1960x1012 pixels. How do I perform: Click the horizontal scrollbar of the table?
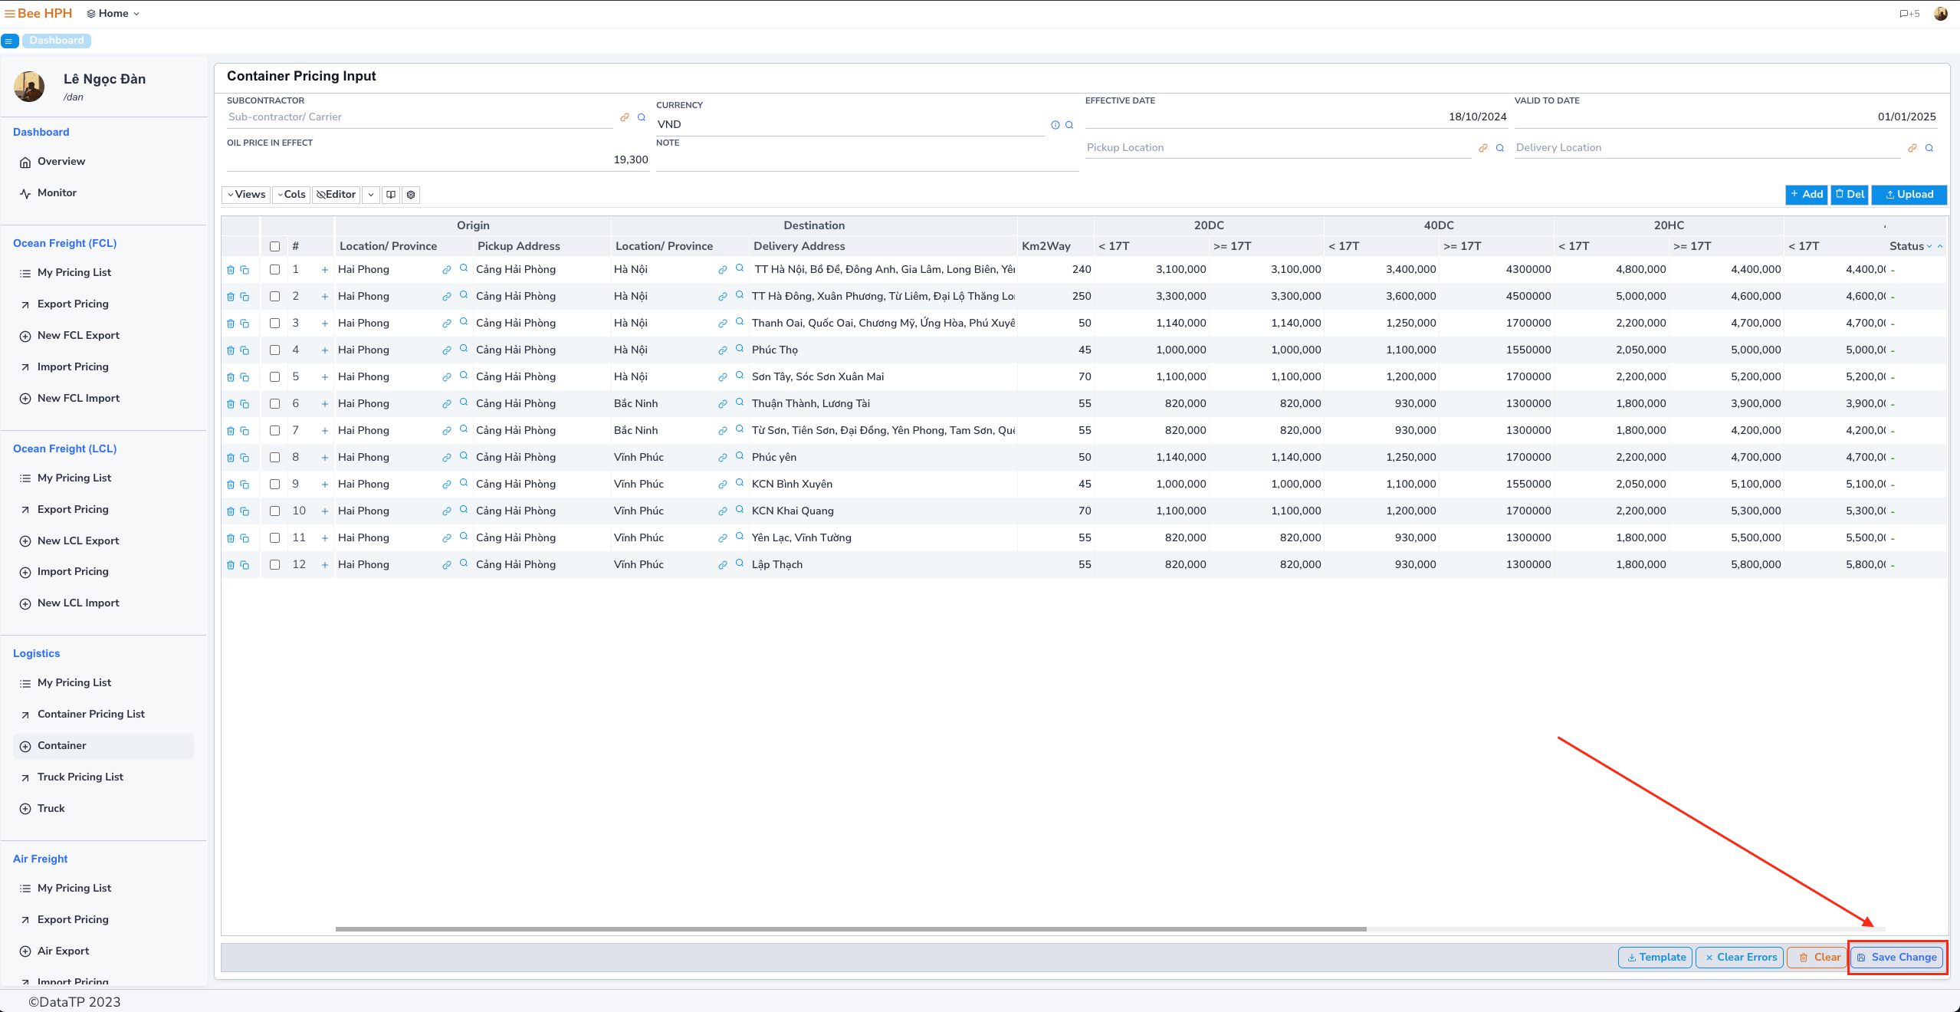coord(851,929)
